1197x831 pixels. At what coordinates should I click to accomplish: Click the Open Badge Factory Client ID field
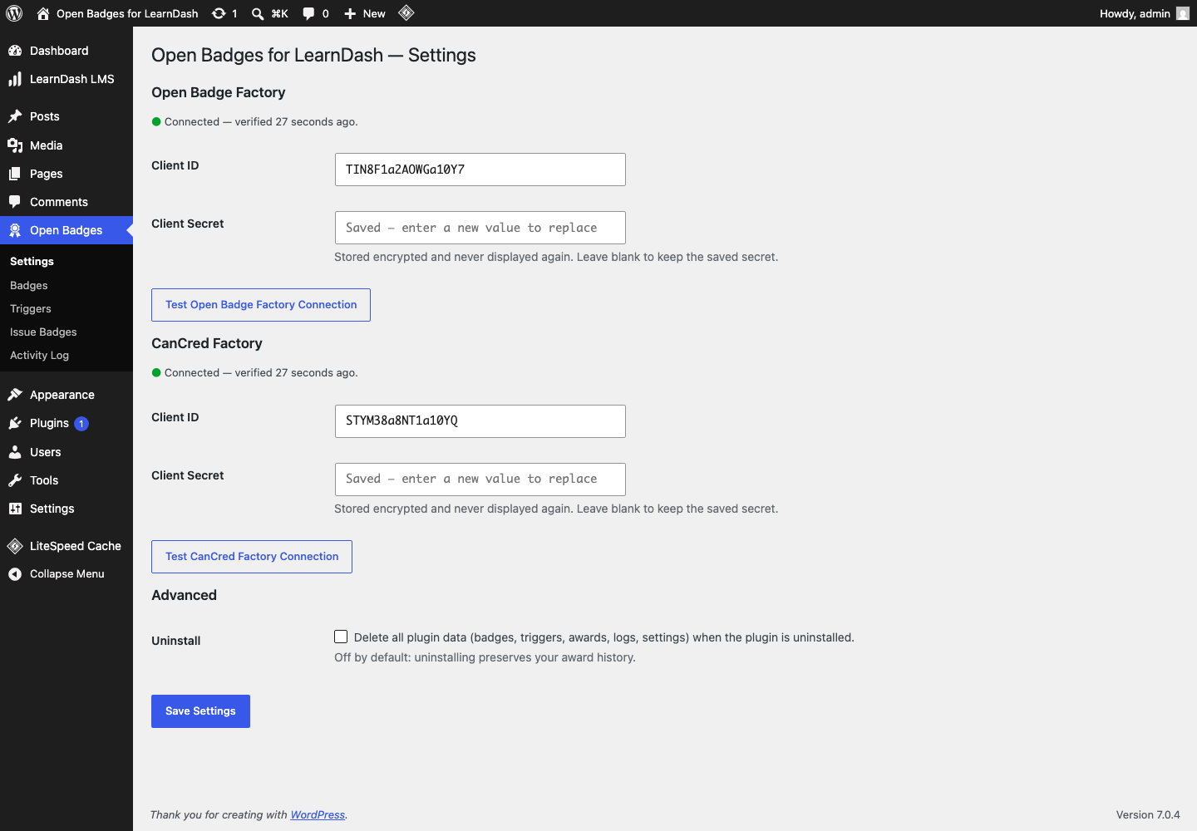[x=480, y=170]
